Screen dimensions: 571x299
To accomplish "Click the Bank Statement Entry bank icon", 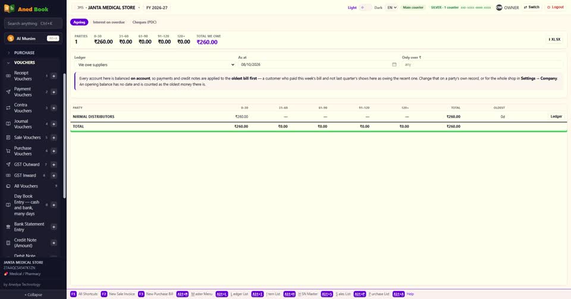I will tap(8, 227).
